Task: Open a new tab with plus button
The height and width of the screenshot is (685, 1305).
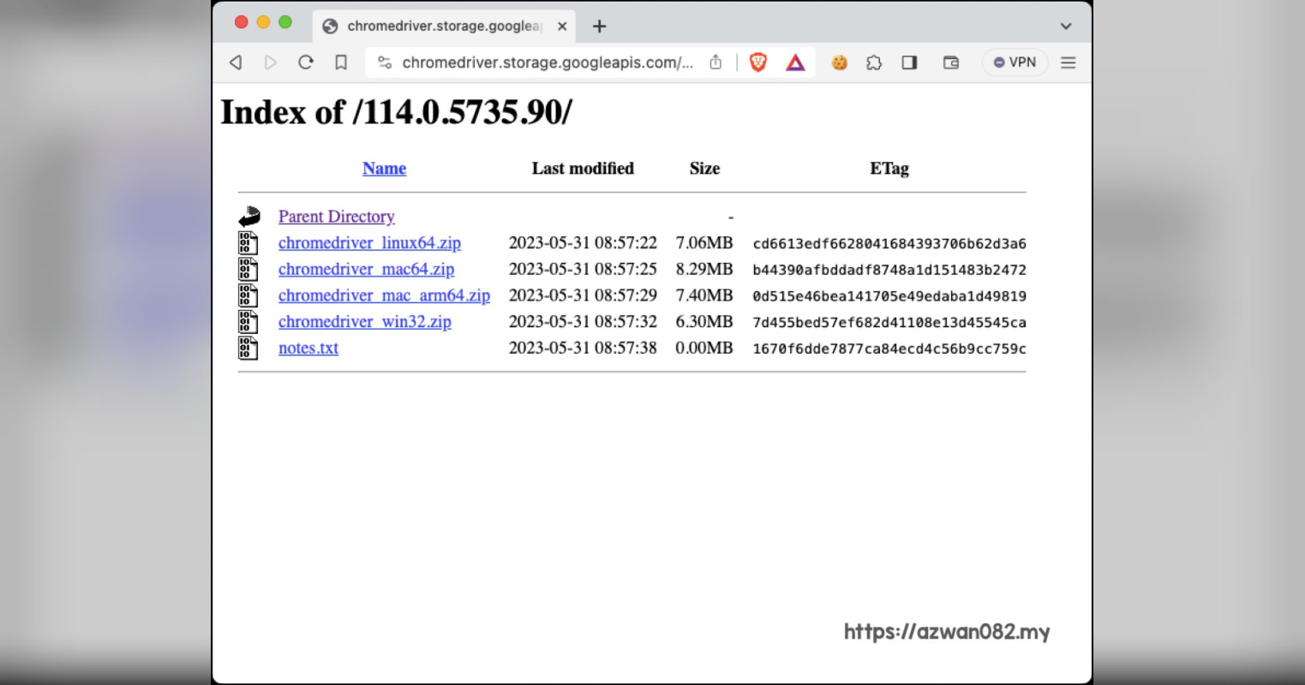Action: tap(600, 27)
